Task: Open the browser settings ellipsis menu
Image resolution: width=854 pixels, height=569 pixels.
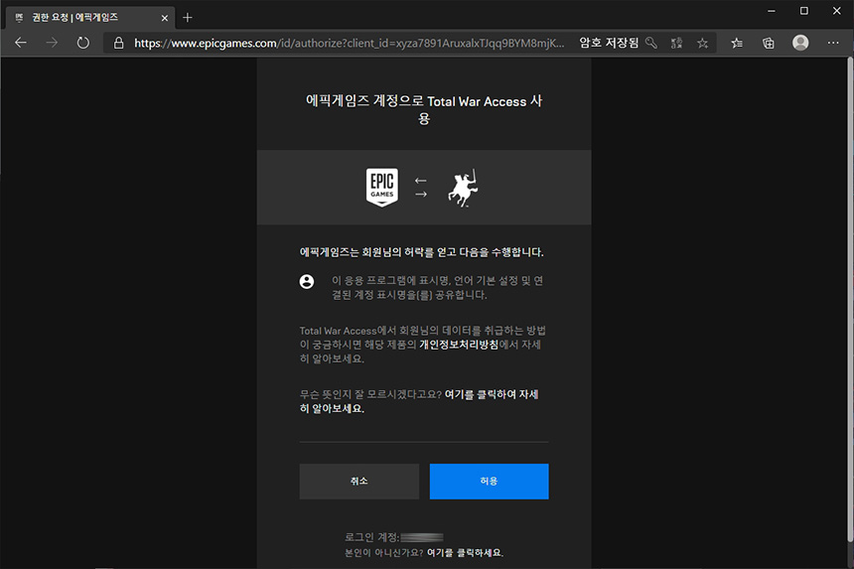Action: [833, 43]
